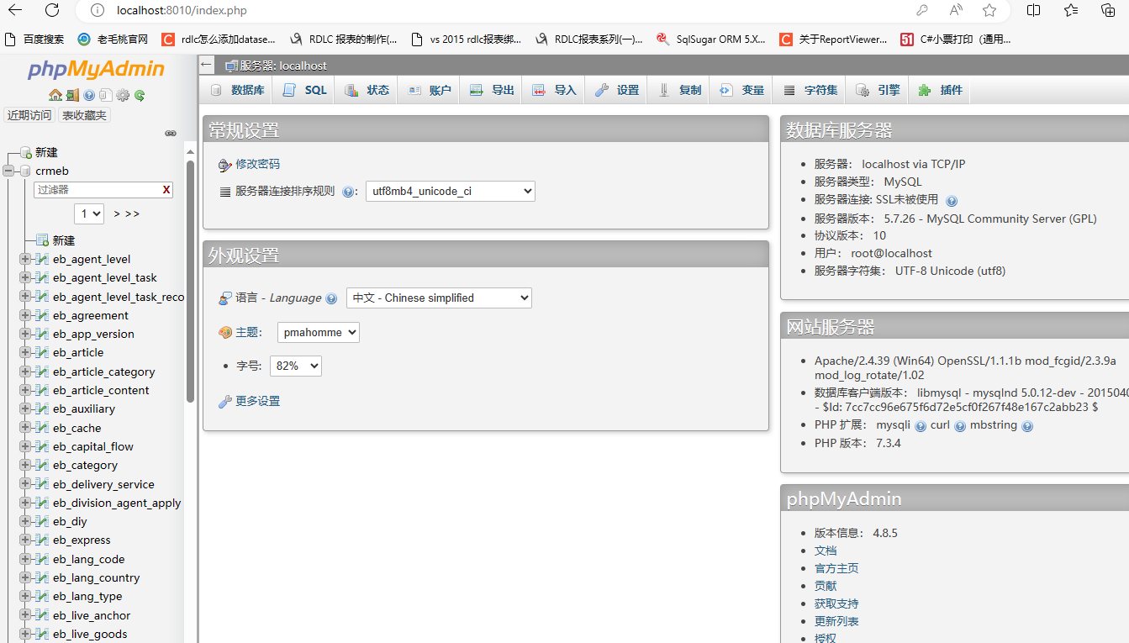Click help icon after mysqli extension
Viewport: 1129px width, 643px height.
(921, 426)
